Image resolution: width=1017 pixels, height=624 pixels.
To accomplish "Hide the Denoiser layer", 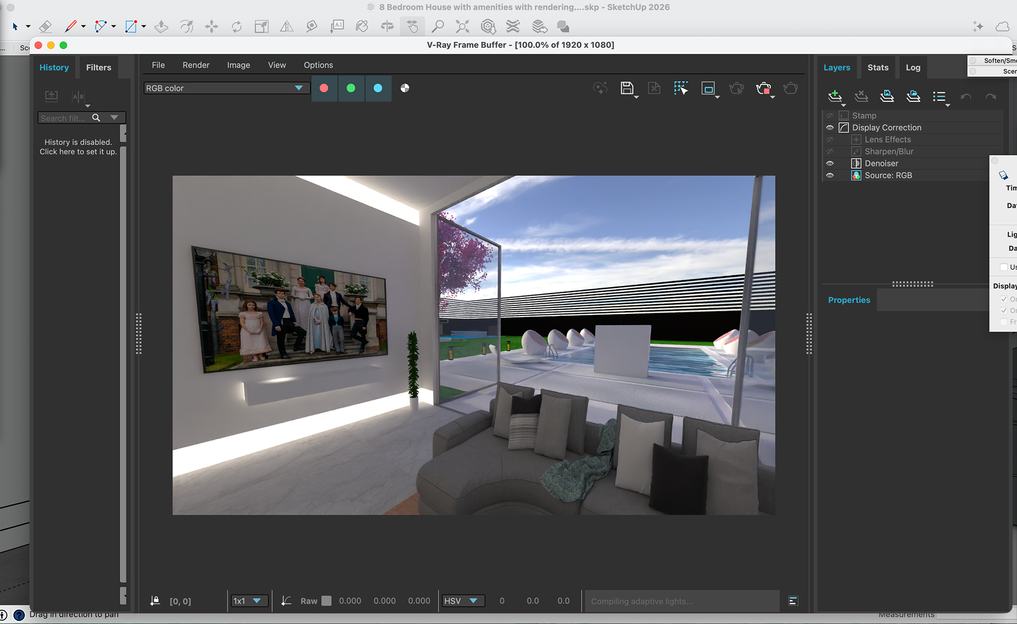I will coord(829,163).
